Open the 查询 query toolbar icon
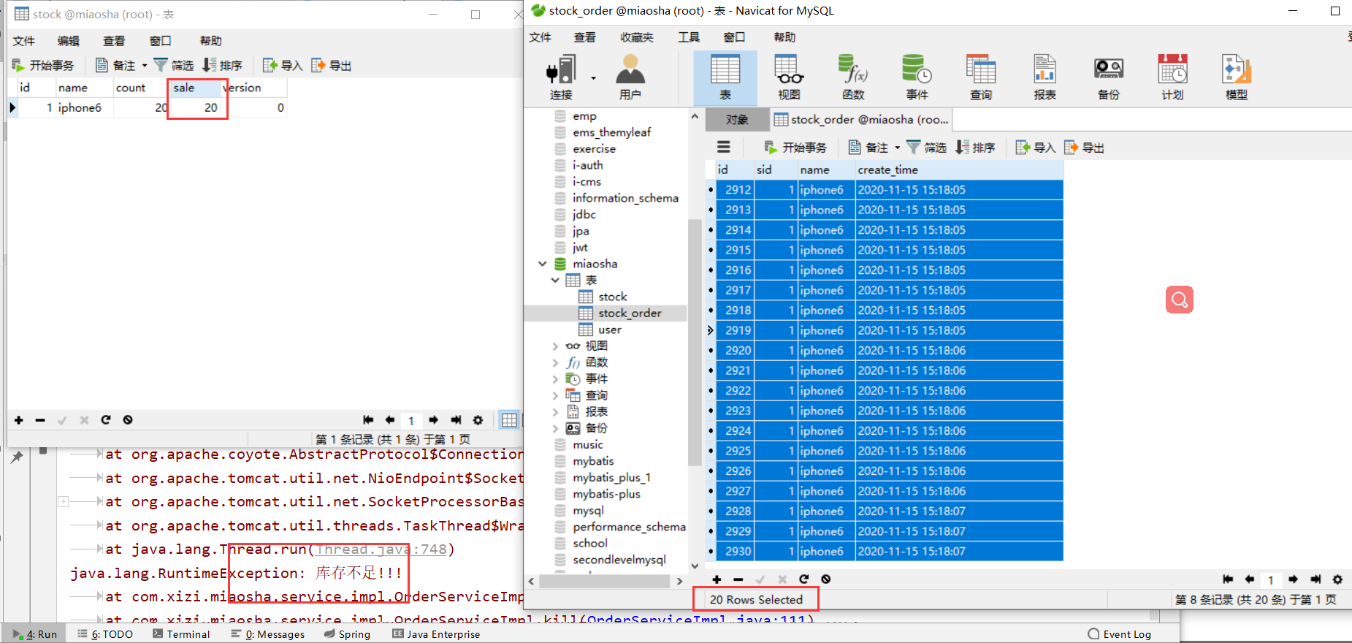This screenshot has width=1352, height=643. pyautogui.click(x=981, y=78)
